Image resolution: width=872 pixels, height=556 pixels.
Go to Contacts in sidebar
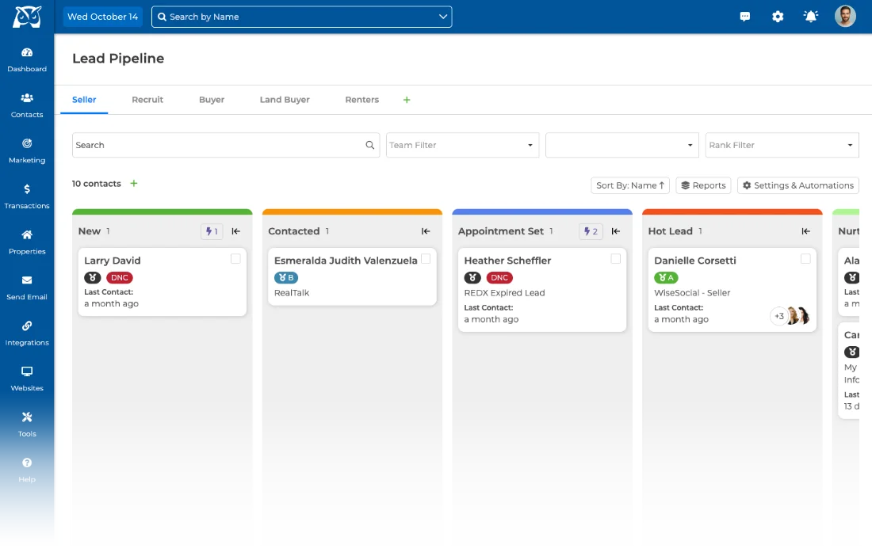tap(27, 105)
